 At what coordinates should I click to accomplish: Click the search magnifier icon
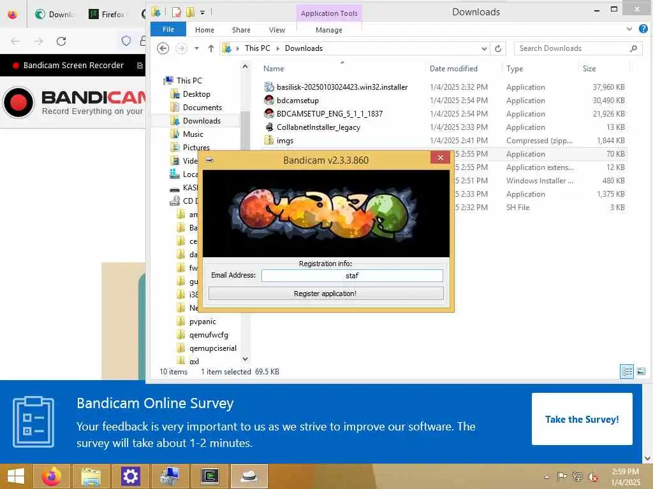pyautogui.click(x=633, y=48)
